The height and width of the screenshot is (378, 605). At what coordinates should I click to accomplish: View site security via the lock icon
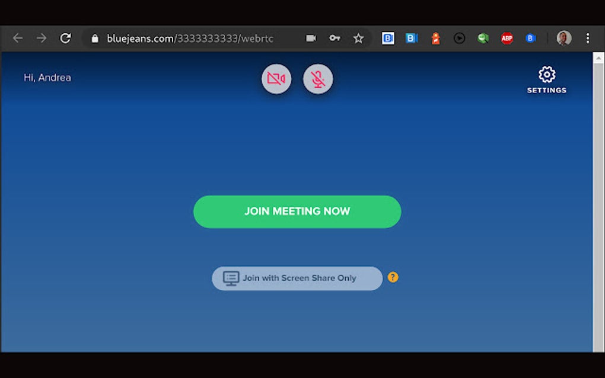point(94,38)
